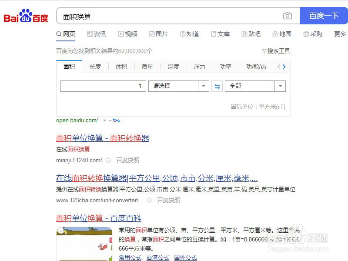
Task: Click icon next to www.123cha.com URL
Action: (149, 200)
